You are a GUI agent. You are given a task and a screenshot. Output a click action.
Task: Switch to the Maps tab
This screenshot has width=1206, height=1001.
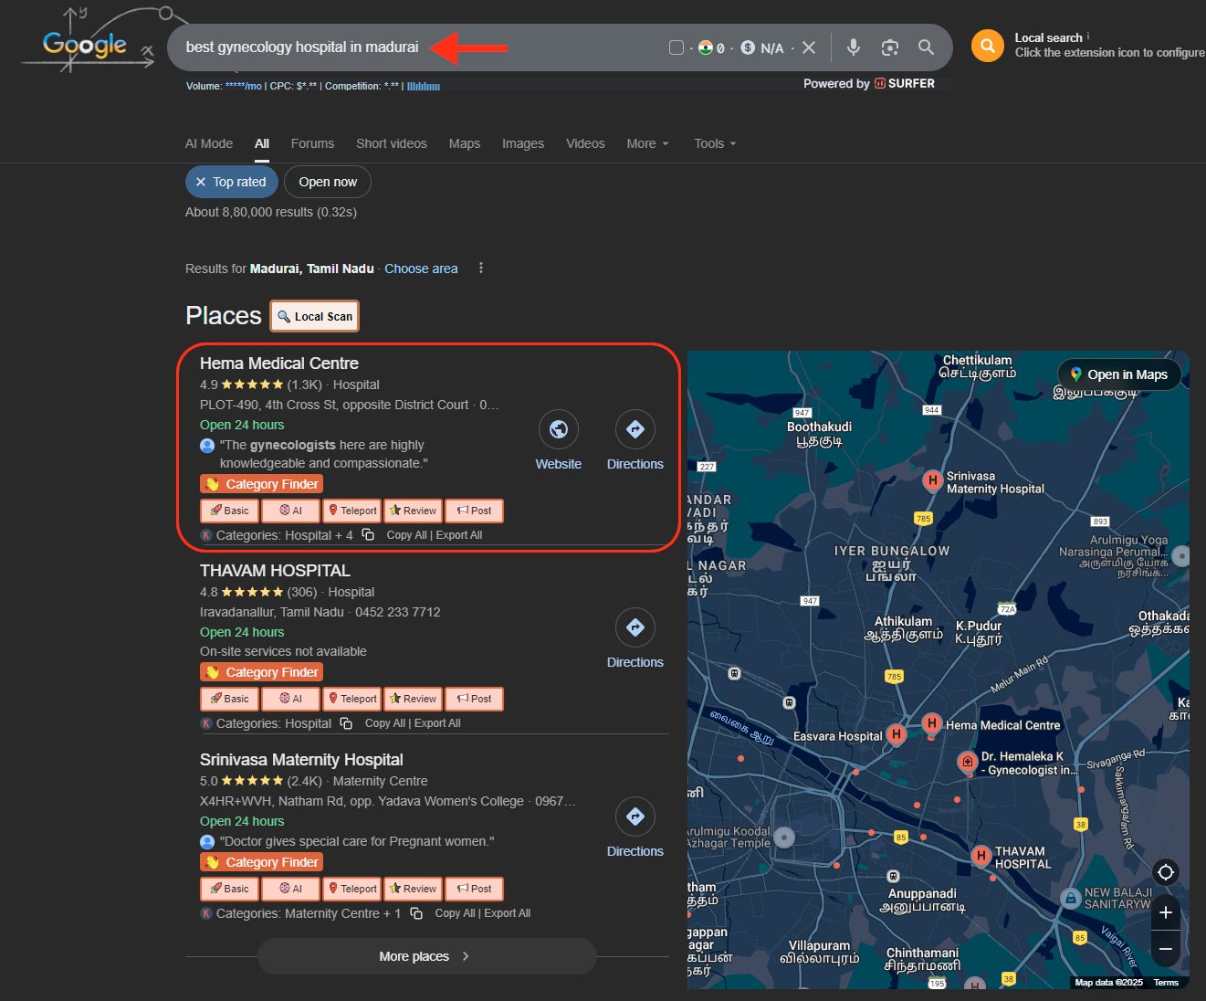pyautogui.click(x=464, y=143)
